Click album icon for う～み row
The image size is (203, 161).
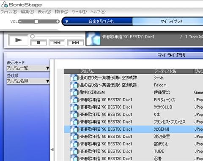[74, 78]
